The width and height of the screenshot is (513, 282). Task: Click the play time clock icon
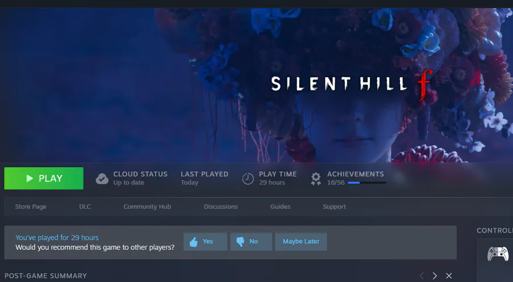(248, 179)
